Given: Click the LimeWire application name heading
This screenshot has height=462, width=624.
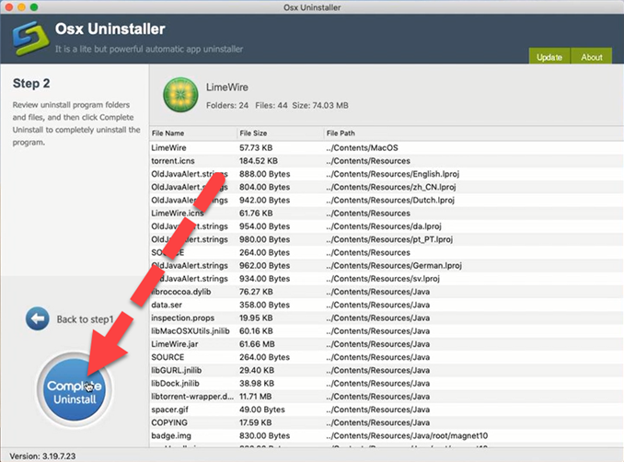Looking at the screenshot, I should coord(227,87).
